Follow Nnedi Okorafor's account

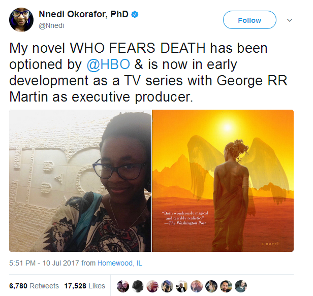click(249, 20)
